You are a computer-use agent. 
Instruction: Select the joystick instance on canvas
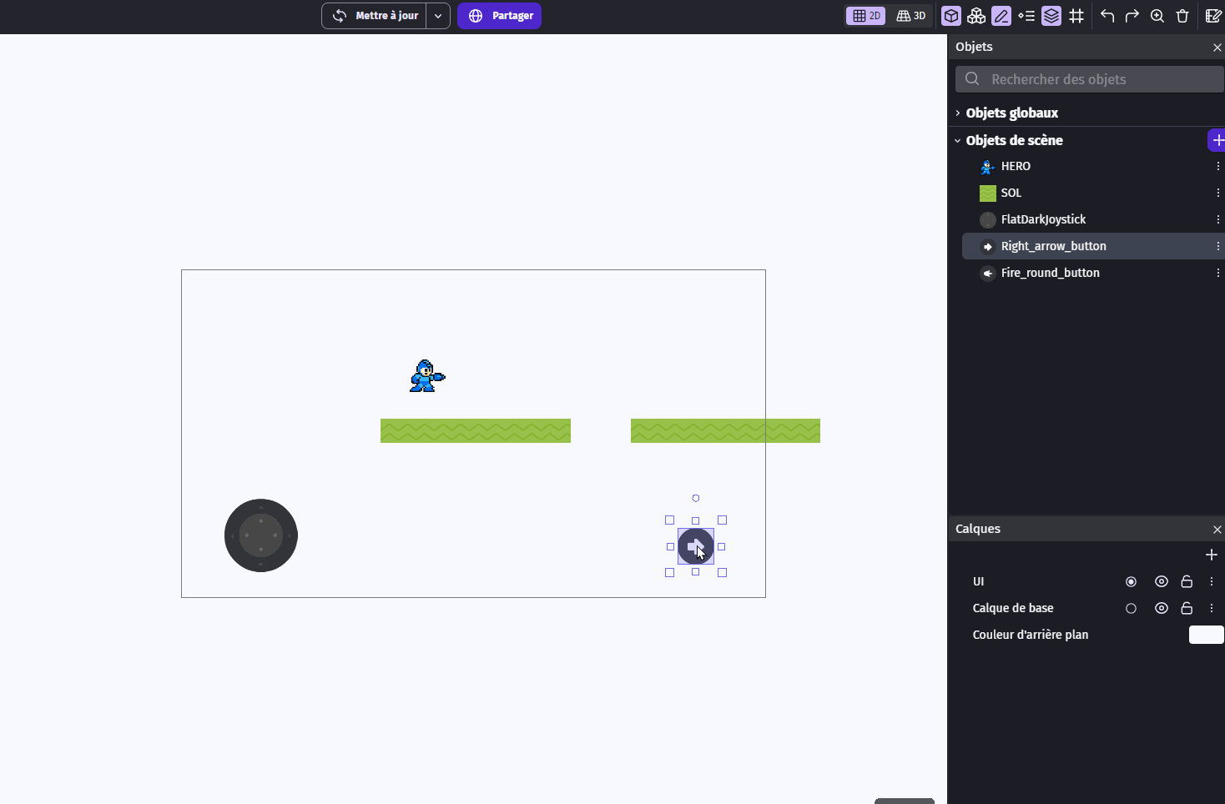(261, 535)
